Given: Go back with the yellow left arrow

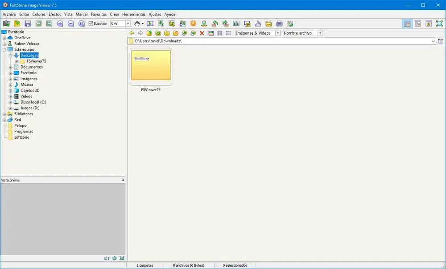Looking at the screenshot, I should pos(132,33).
